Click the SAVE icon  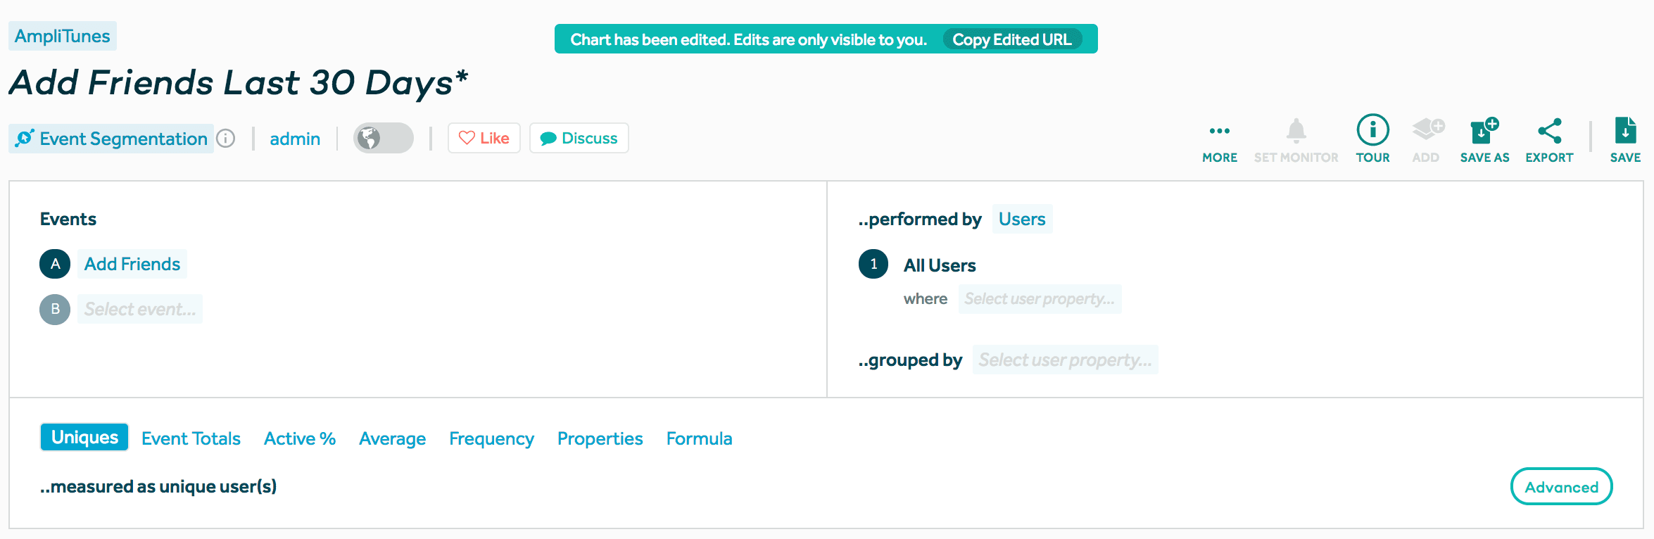(1624, 139)
